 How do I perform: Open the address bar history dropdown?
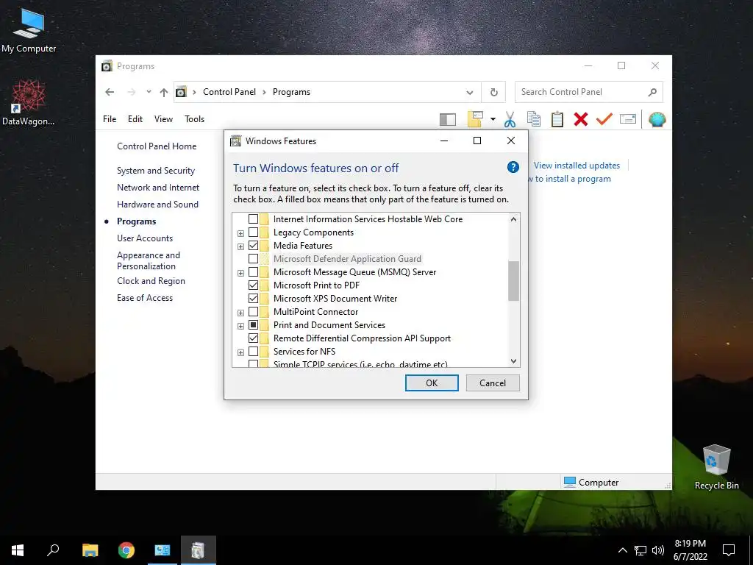[470, 92]
